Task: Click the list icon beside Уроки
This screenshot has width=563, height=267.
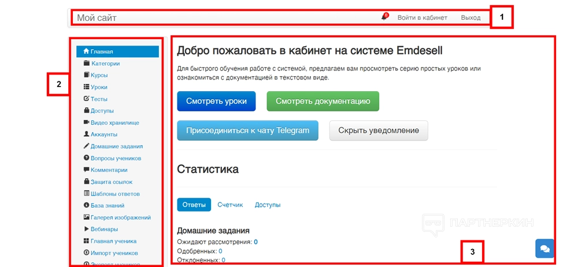Action: [x=86, y=87]
